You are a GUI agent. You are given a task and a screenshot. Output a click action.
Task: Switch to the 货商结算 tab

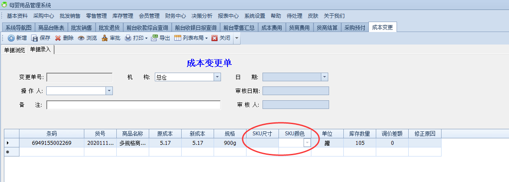point(327,28)
